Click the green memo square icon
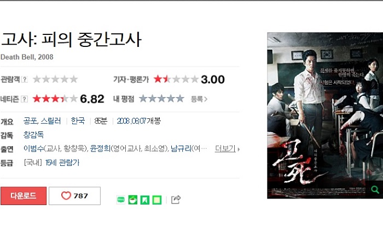The image size is (383, 240). (157, 200)
